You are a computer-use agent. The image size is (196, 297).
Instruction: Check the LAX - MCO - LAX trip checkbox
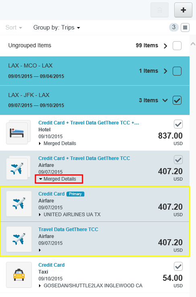click(177, 71)
